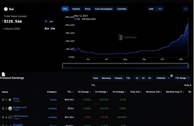Open the Cetus protocol page
The width and height of the screenshot is (194, 126).
[x=16, y=99]
